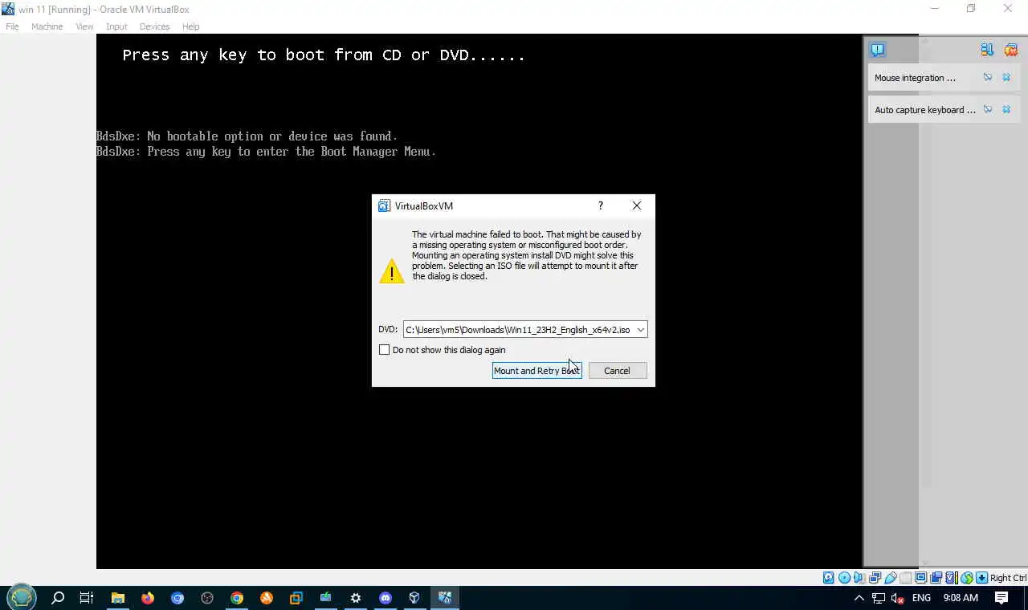
Task: Click the ENG language indicator
Action: (x=921, y=598)
